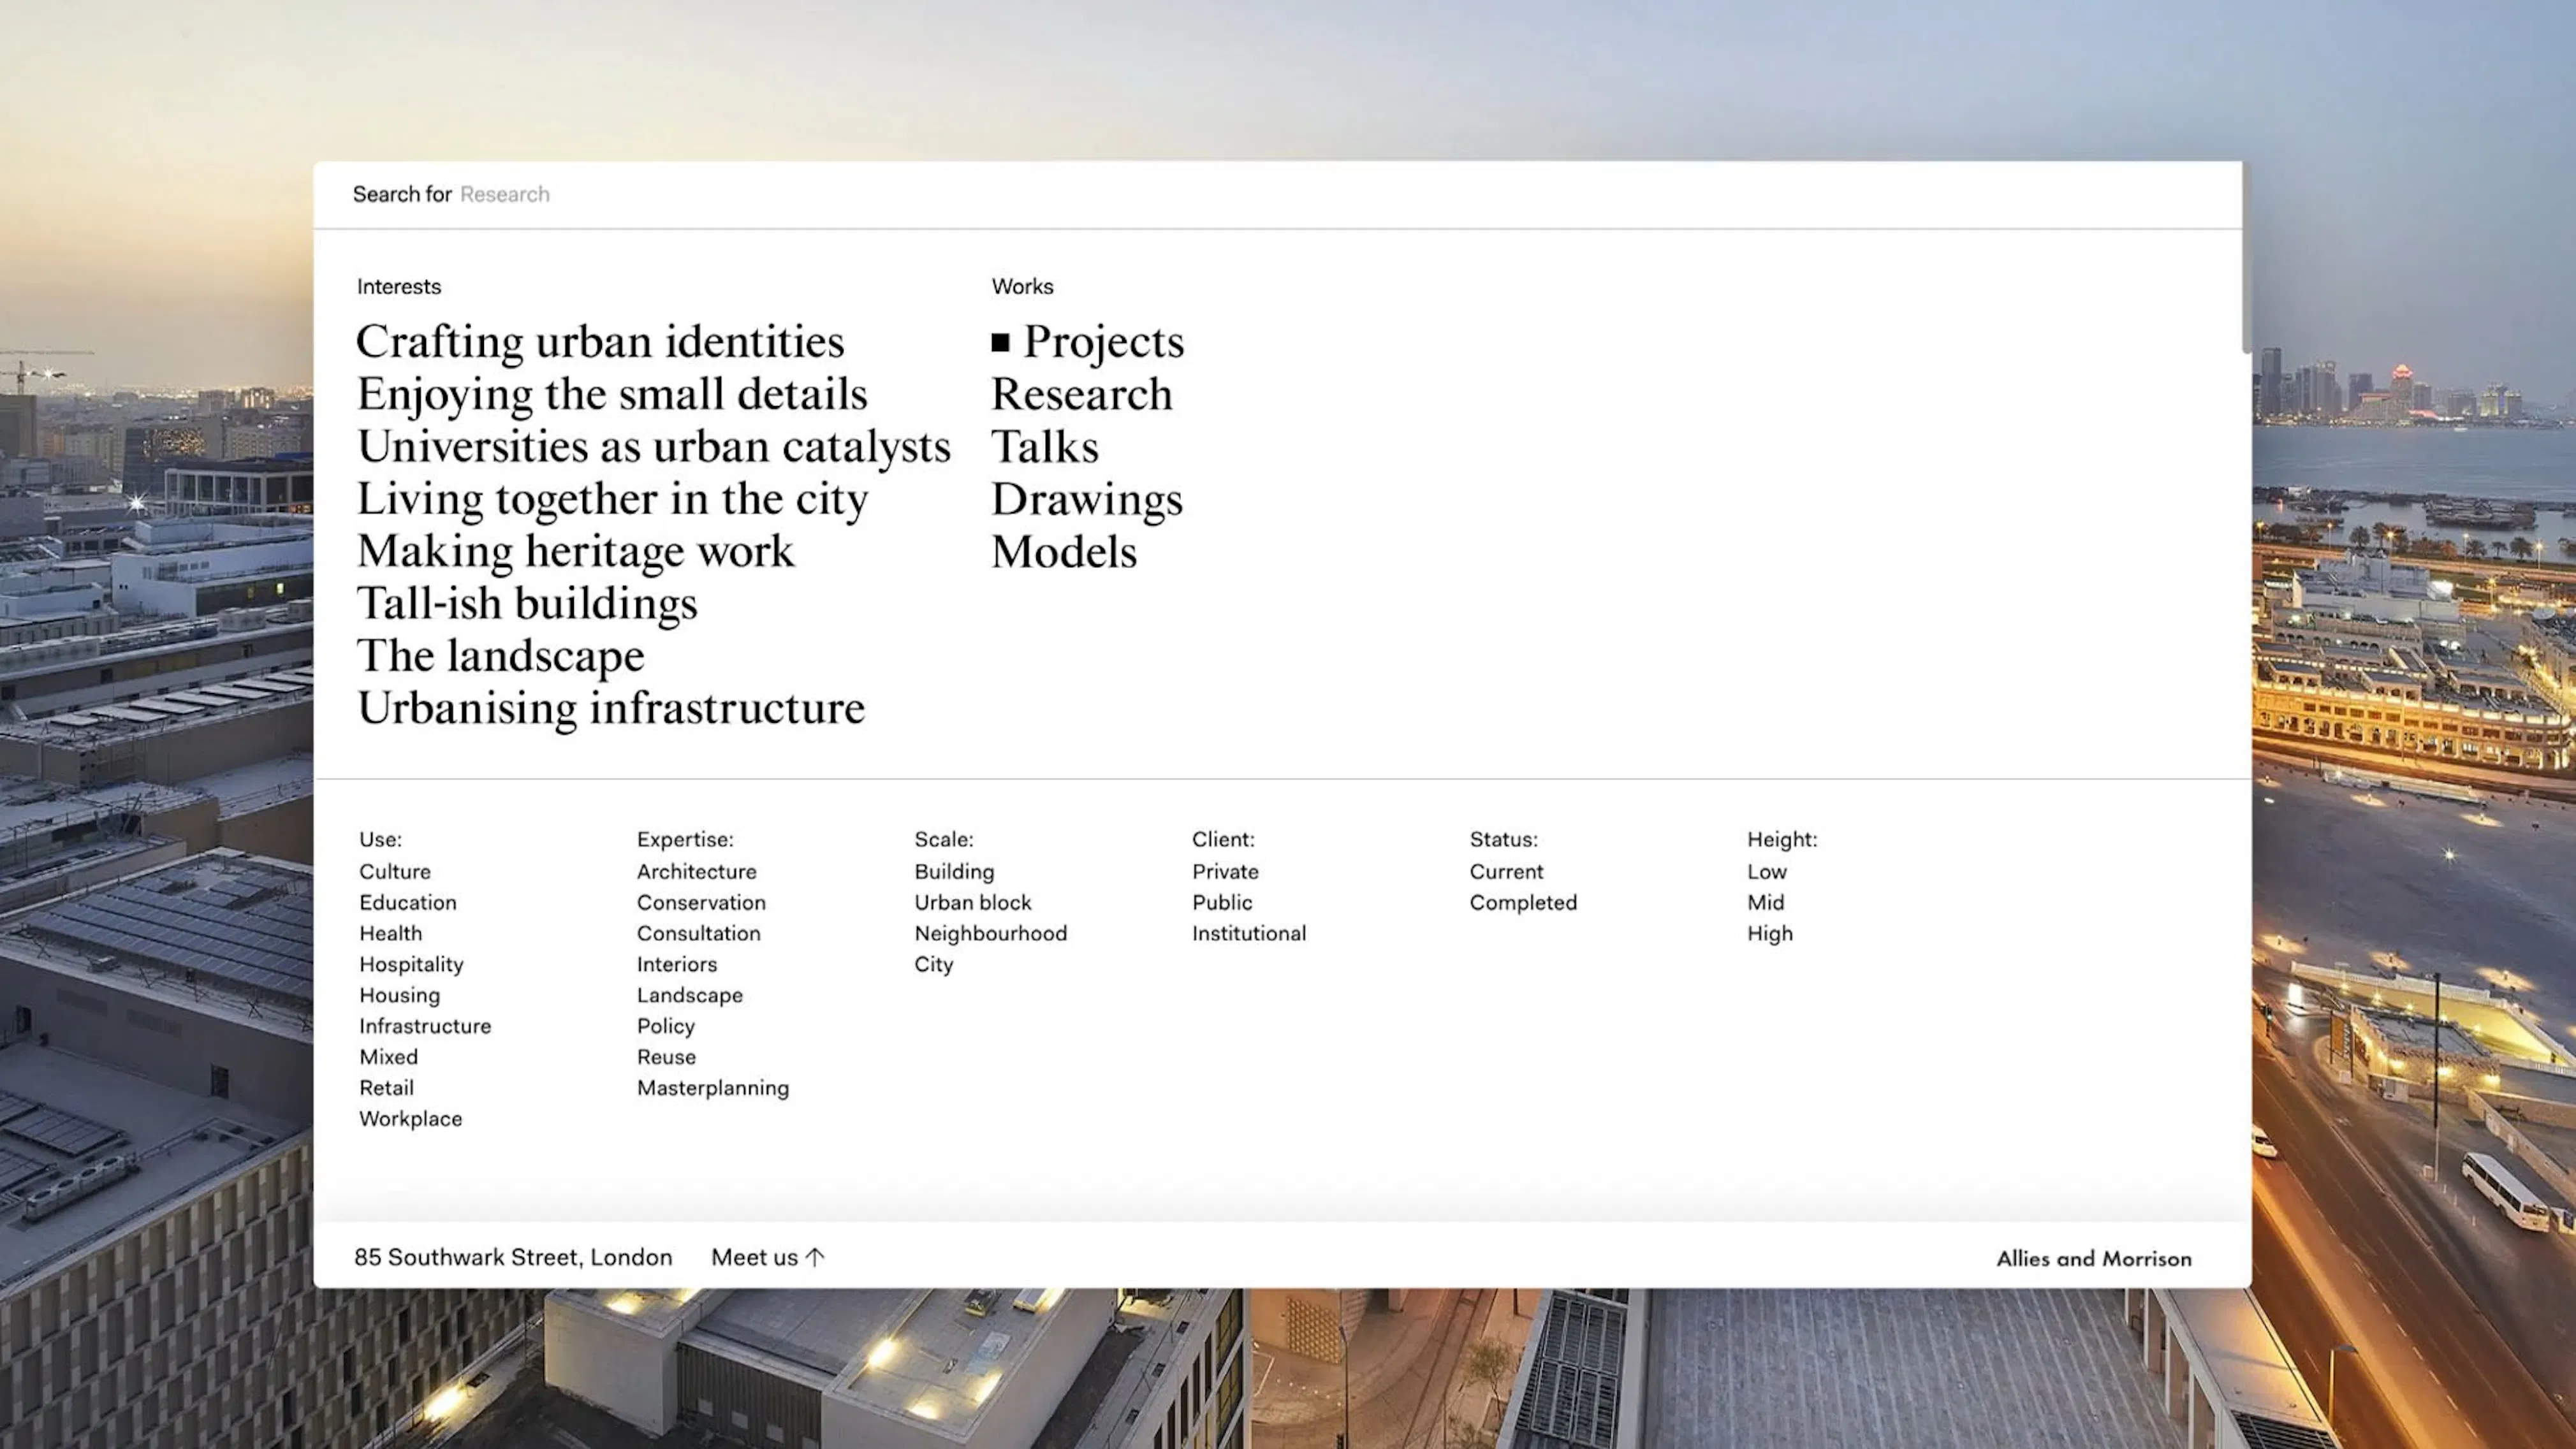Click the Meet us upward arrow icon
Screen dimensions: 2576x1449
815,1257
